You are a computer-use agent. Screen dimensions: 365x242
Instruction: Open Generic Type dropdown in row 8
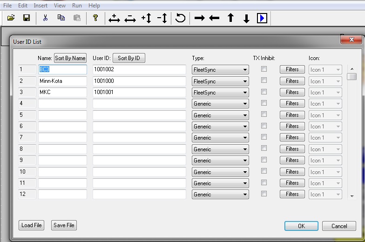[x=220, y=149]
